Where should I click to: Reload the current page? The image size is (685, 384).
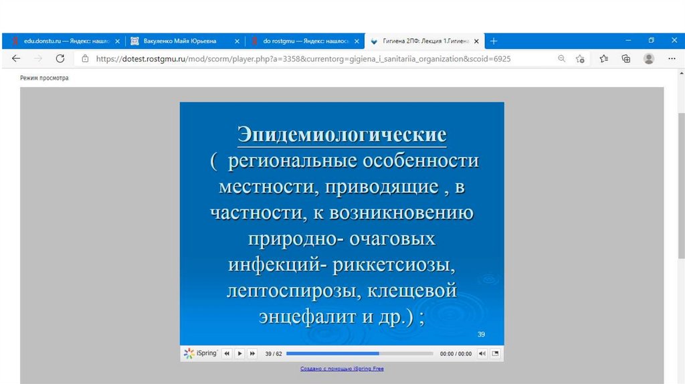(x=60, y=59)
